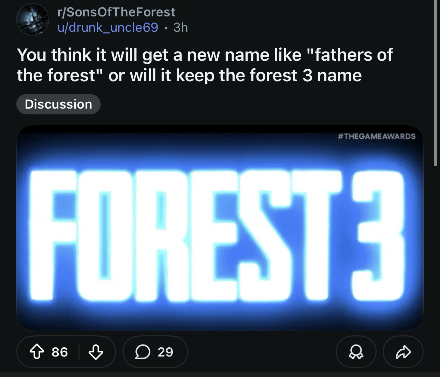Open the u/drunk_uncle69 user profile
This screenshot has height=377, width=440.
click(107, 27)
